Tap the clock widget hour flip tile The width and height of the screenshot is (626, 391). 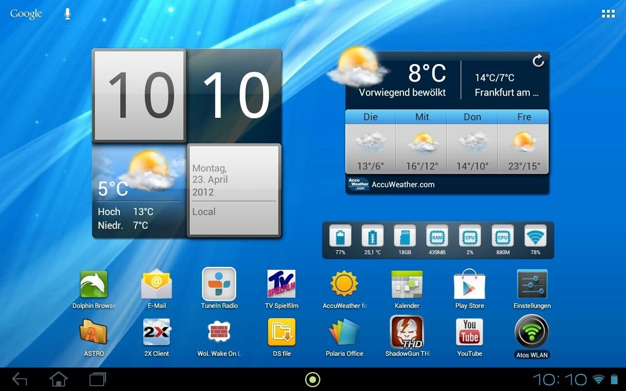click(139, 95)
